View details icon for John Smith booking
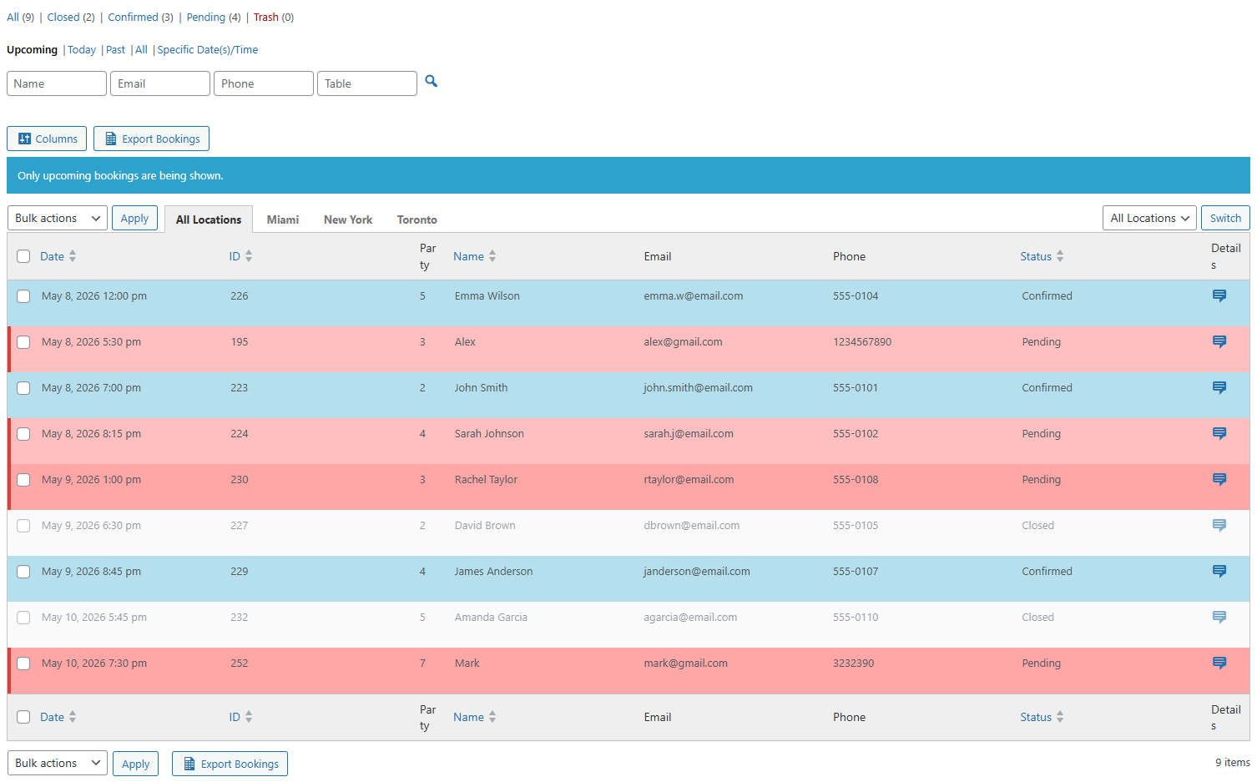This screenshot has width=1257, height=782. pyautogui.click(x=1219, y=388)
